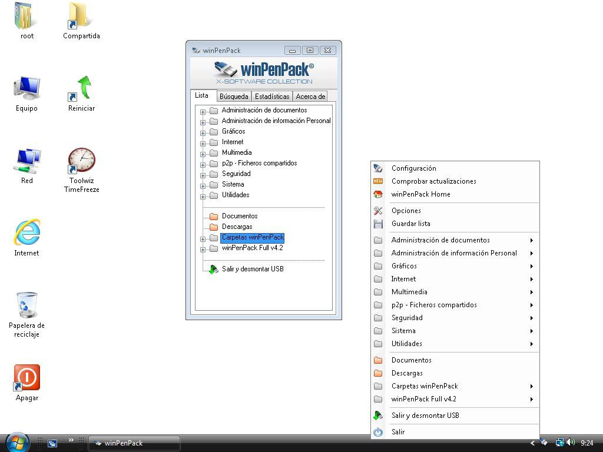Viewport: 603px width, 452px height.
Task: Select Utilidades row in the list tree
Action: click(x=236, y=195)
